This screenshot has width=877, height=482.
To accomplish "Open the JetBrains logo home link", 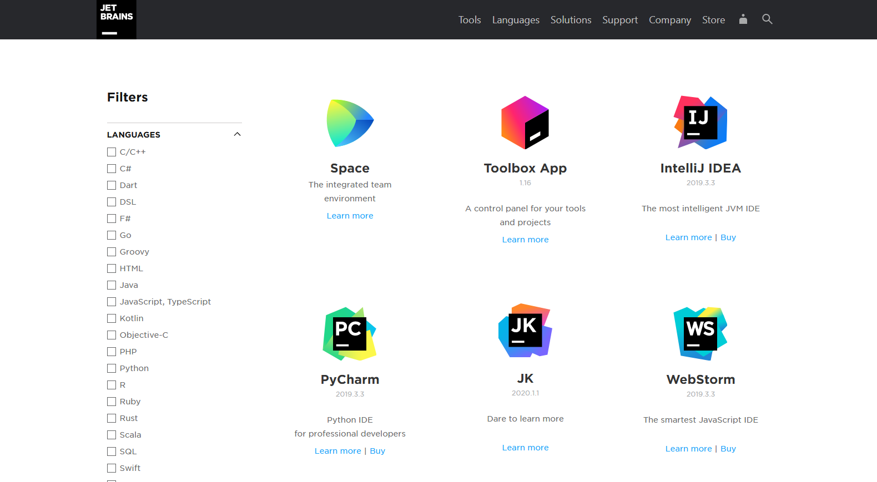I will [117, 19].
